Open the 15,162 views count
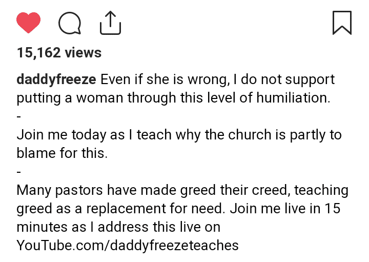This screenshot has width=369, height=262. (59, 53)
